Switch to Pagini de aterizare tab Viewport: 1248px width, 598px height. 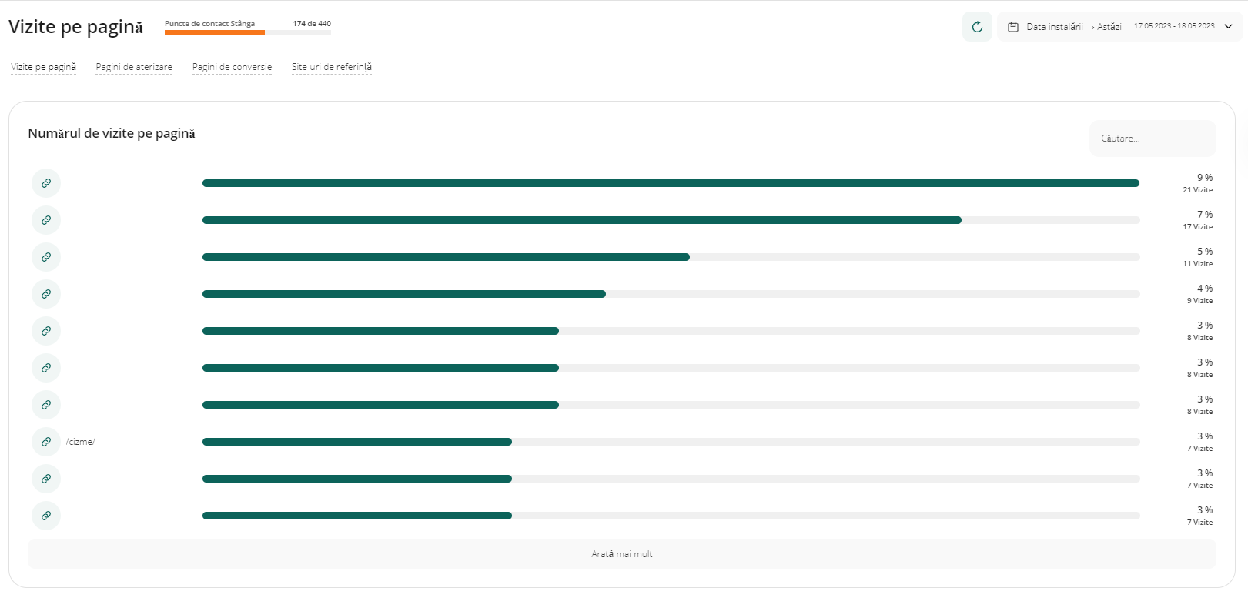pos(134,67)
